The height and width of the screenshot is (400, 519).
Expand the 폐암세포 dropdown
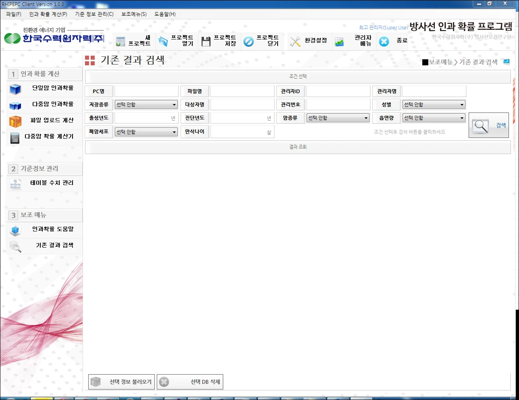146,132
